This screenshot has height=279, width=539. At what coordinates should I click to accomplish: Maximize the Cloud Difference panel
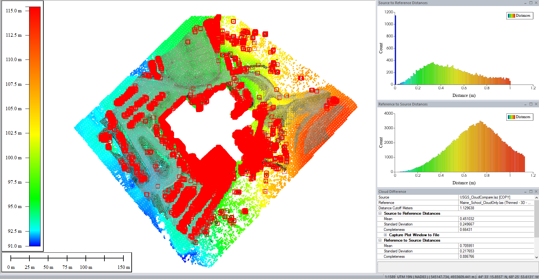tap(531, 192)
